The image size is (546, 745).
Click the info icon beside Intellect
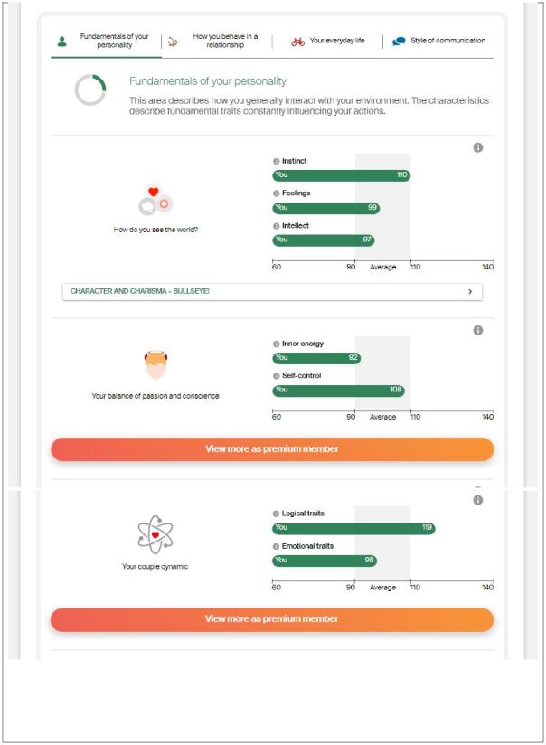tap(276, 226)
